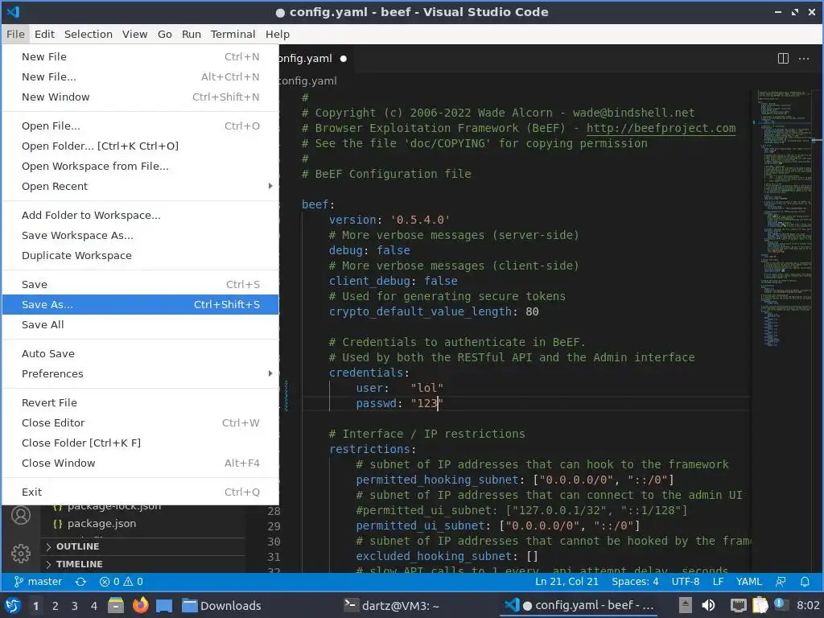Viewport: 824px width, 618px height.
Task: Click the Synchronize Changes icon
Action: (80, 582)
